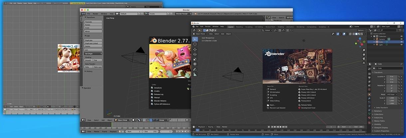Switch to the Modeling workspace tab
The image size is (406, 138).
point(239,27)
